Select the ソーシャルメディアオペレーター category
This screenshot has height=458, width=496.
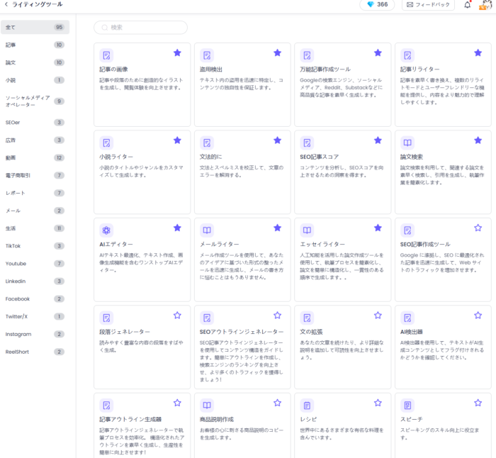click(35, 101)
